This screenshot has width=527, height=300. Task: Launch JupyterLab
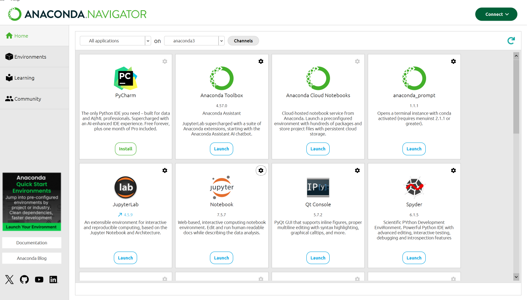click(x=125, y=258)
